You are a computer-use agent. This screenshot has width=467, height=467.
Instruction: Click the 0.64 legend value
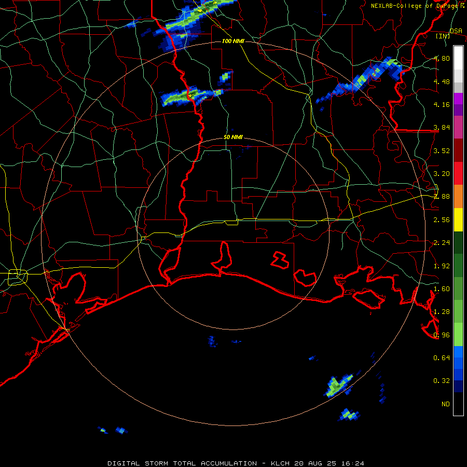(442, 358)
